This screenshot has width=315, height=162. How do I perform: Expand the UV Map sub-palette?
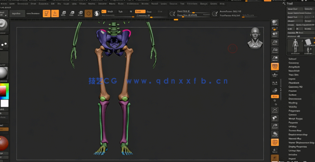point(292,126)
